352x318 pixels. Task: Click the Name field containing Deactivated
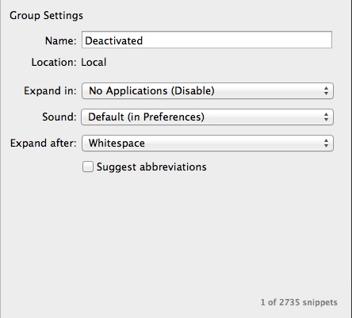207,40
